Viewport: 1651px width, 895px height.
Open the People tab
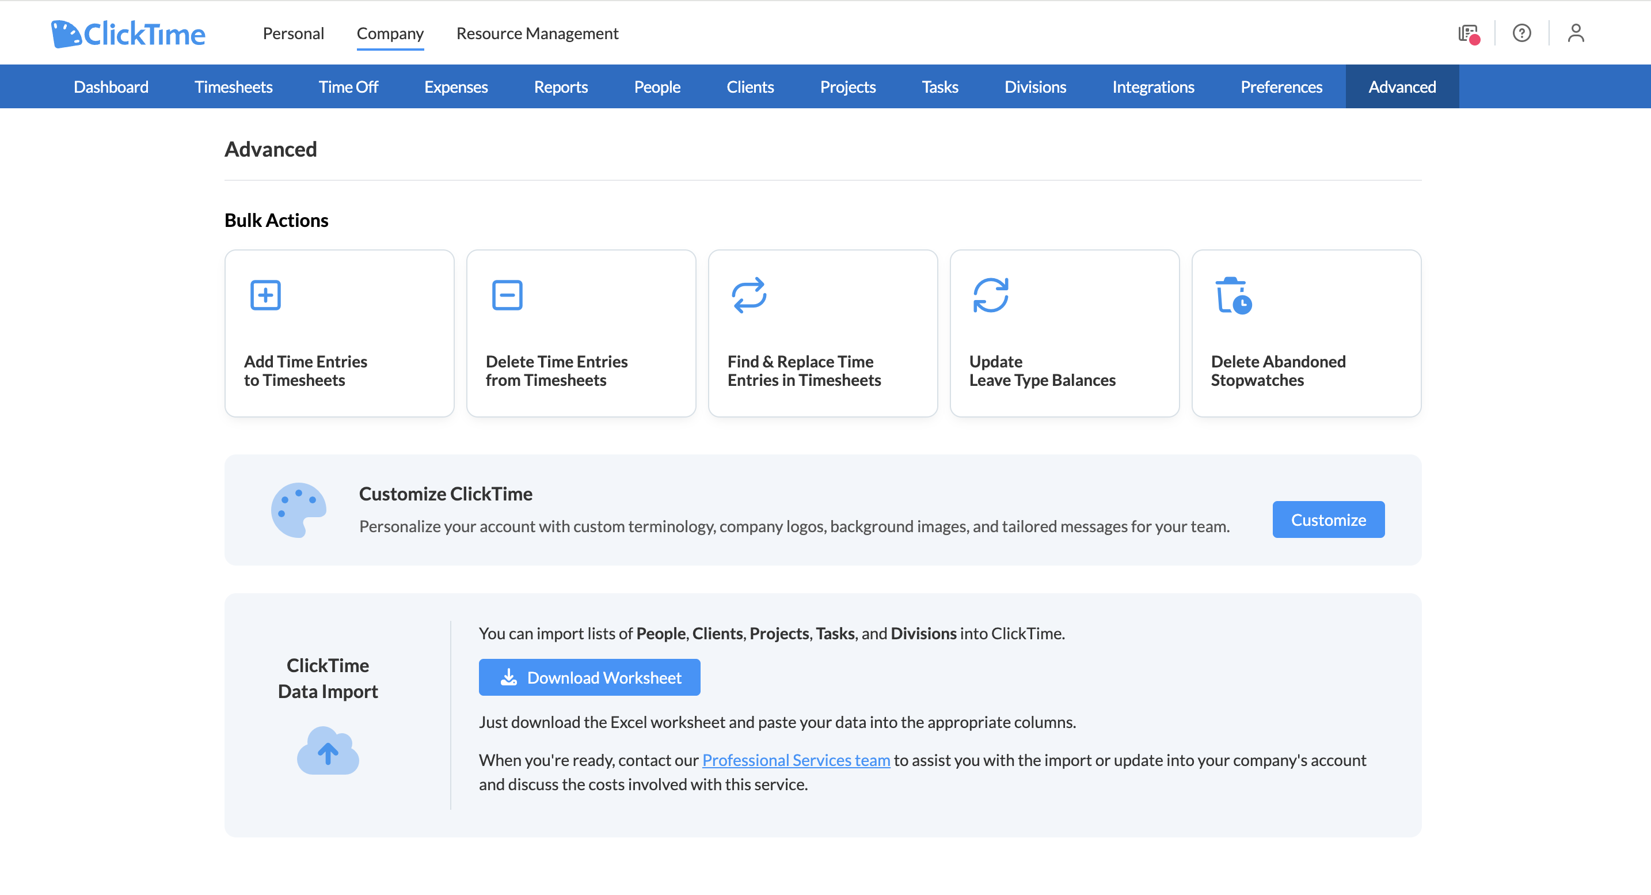[x=657, y=86]
